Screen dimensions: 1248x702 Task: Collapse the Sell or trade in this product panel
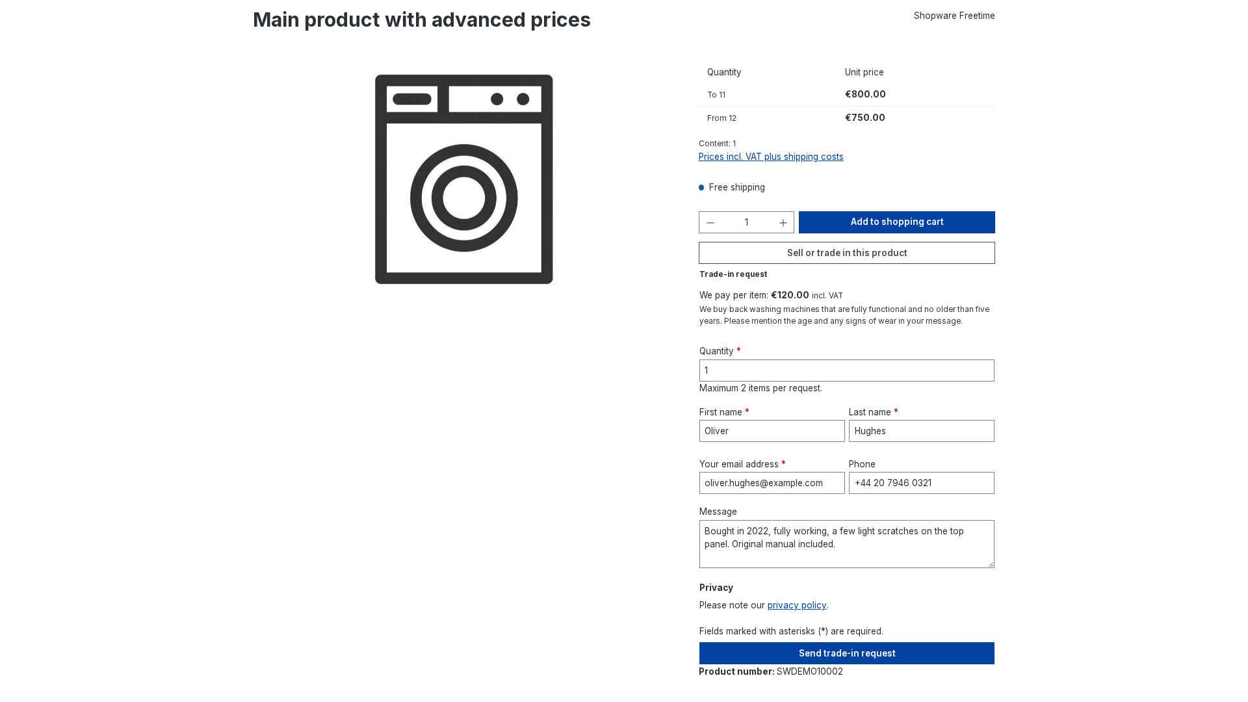(847, 253)
